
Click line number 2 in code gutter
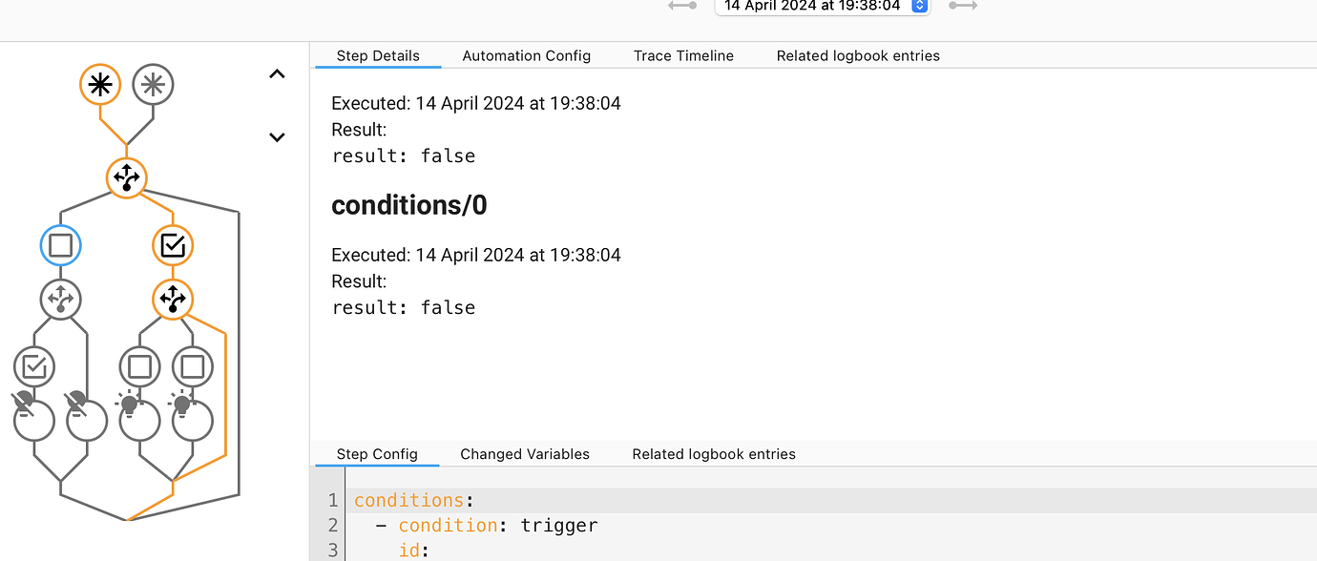point(333,525)
